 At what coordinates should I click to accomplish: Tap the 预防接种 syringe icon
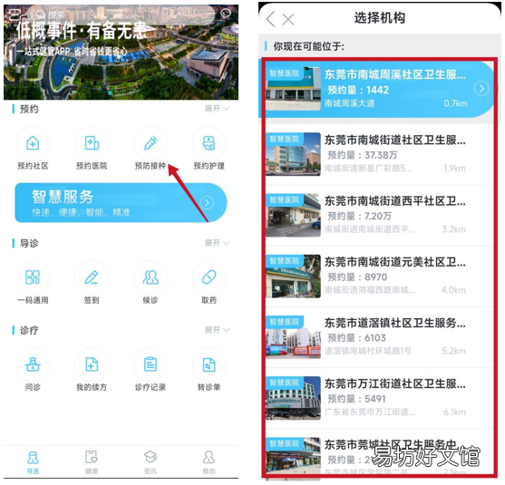pos(151,143)
